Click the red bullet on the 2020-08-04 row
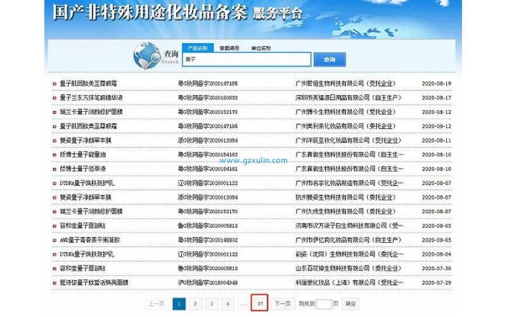 tap(55, 255)
